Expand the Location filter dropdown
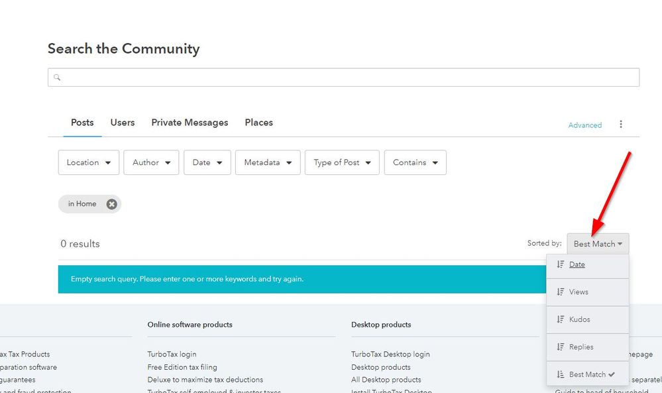This screenshot has width=662, height=393. click(x=89, y=162)
